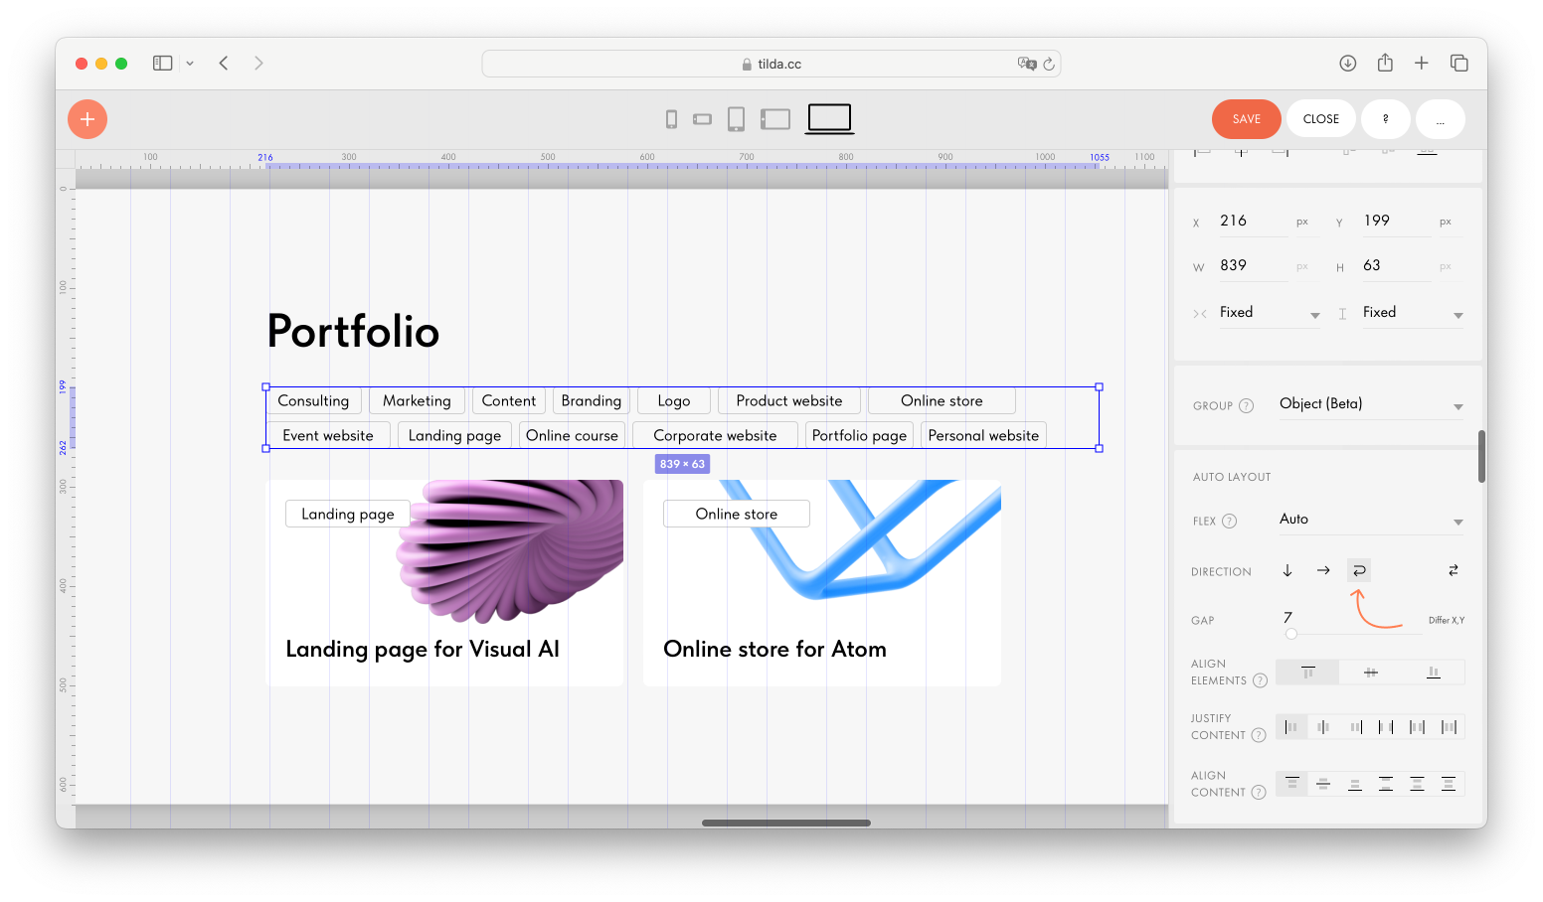The image size is (1543, 902).
Task: Toggle center alignment in Align Elements
Action: click(1370, 672)
